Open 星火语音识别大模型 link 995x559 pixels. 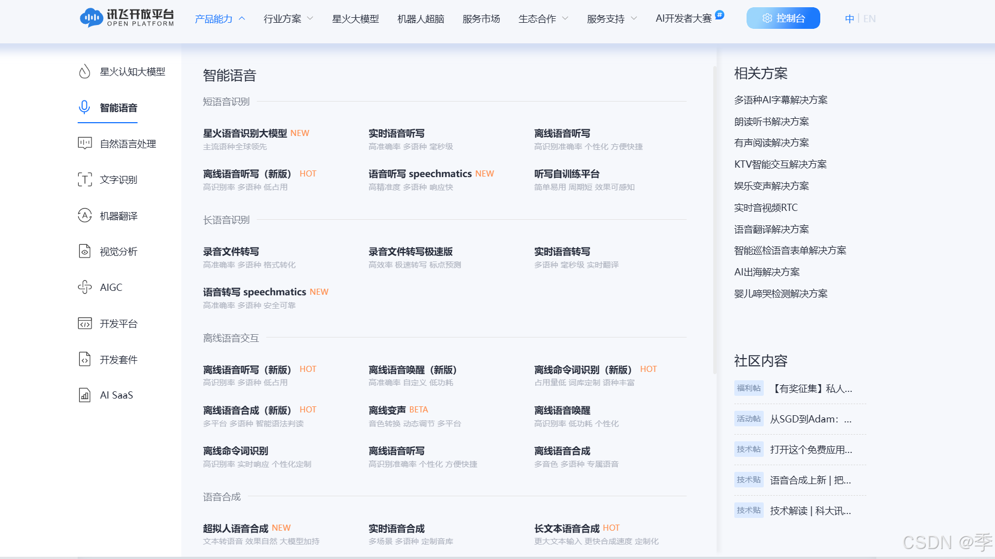pyautogui.click(x=245, y=133)
